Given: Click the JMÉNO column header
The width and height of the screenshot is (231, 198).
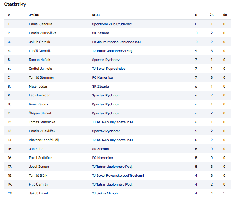Looking at the screenshot, I should [x=34, y=15].
